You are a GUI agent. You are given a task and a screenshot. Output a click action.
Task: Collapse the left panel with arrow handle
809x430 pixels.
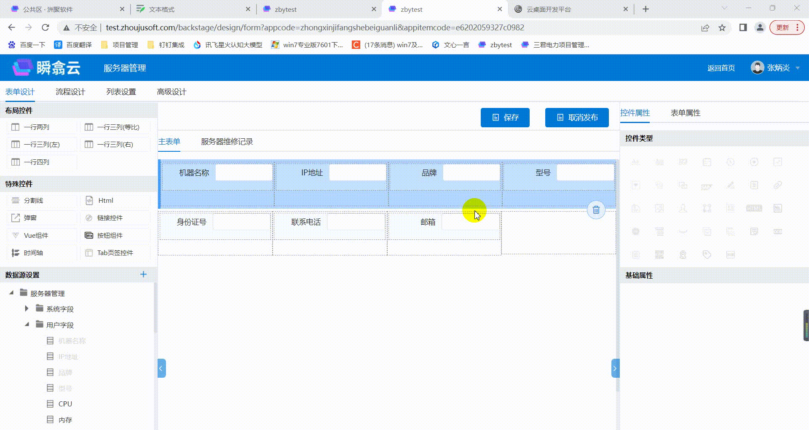click(x=162, y=368)
